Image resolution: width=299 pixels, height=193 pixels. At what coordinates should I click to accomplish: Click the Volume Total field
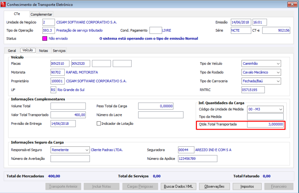pyautogui.click(x=68, y=106)
